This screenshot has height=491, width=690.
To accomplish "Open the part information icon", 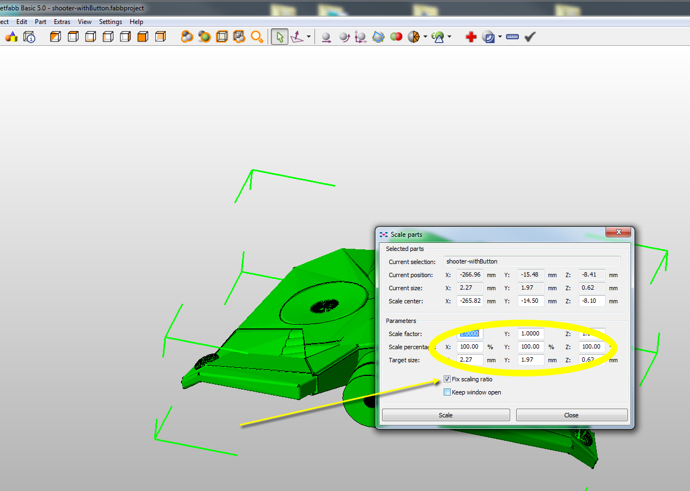I will tap(29, 37).
